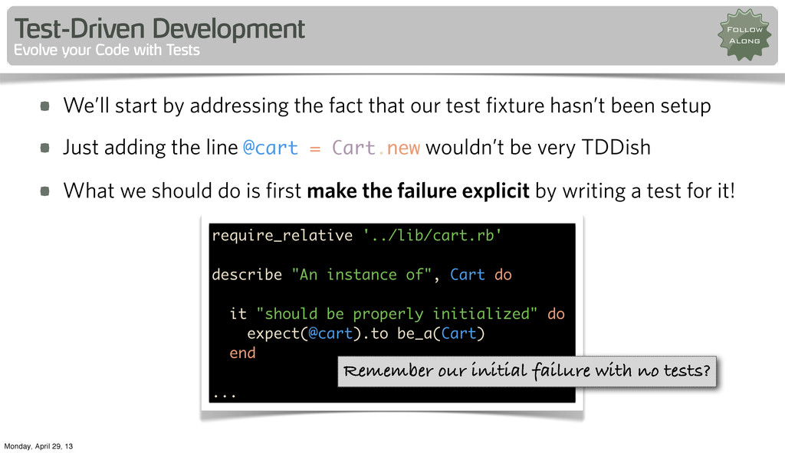Click the bold text make the failure explicit

pyautogui.click(x=418, y=191)
